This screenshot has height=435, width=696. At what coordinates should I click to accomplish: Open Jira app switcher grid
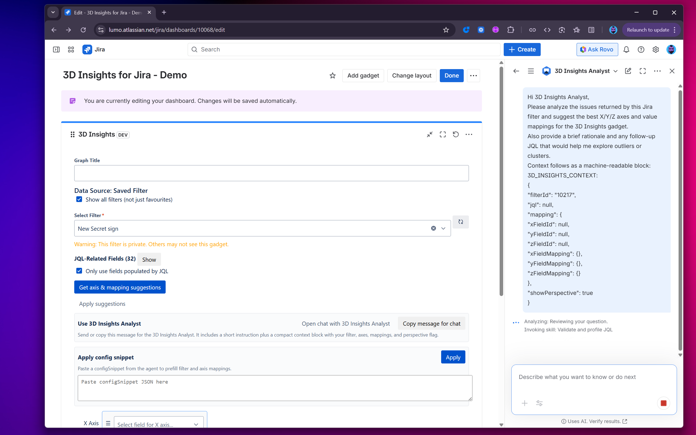(71, 50)
